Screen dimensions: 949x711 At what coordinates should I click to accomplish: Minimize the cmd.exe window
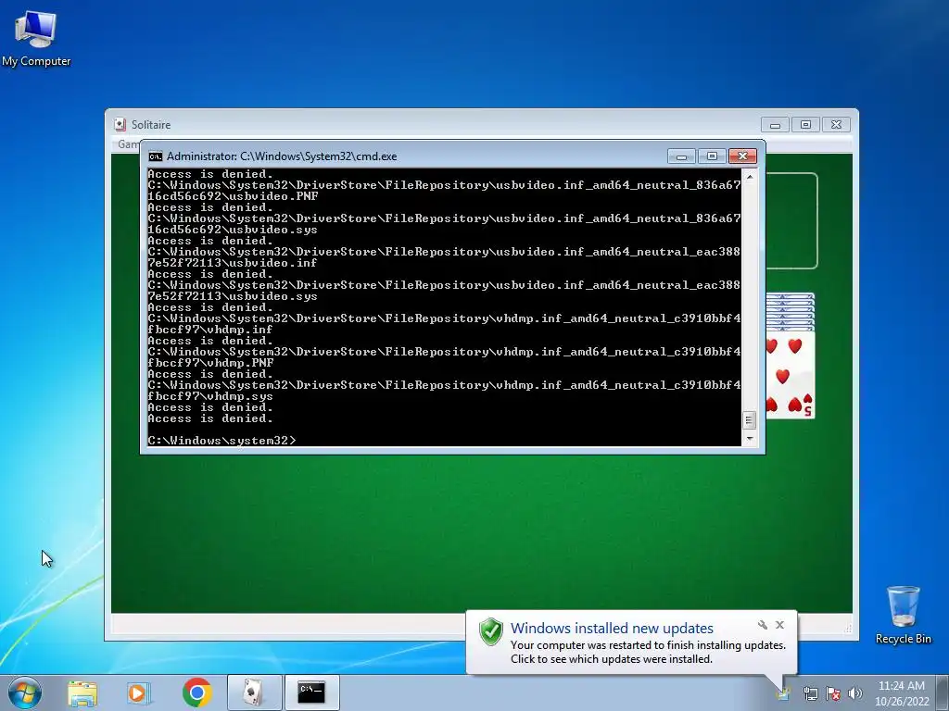[x=681, y=156]
